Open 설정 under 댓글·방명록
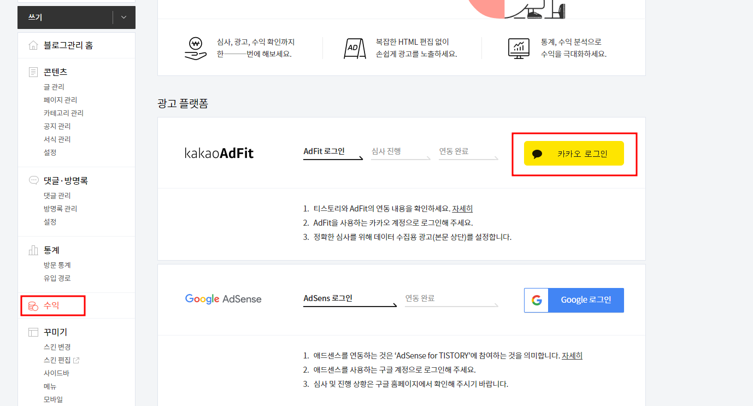The width and height of the screenshot is (753, 406). pos(50,222)
